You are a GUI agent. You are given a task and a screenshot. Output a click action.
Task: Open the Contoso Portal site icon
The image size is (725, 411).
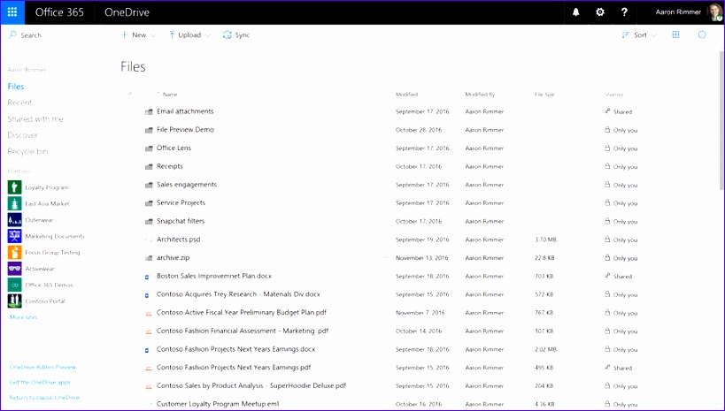coord(15,301)
